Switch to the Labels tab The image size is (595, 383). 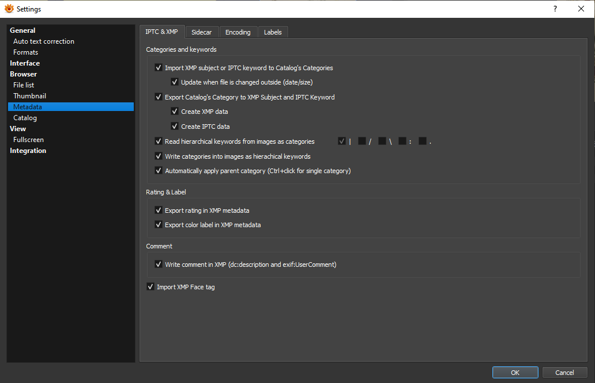pyautogui.click(x=273, y=32)
